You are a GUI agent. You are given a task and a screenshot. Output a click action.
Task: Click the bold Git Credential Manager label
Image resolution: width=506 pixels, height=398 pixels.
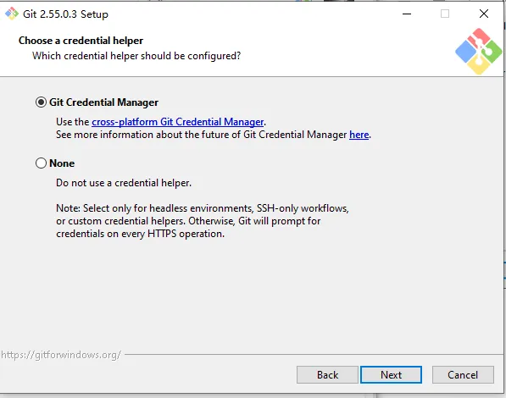pos(103,102)
